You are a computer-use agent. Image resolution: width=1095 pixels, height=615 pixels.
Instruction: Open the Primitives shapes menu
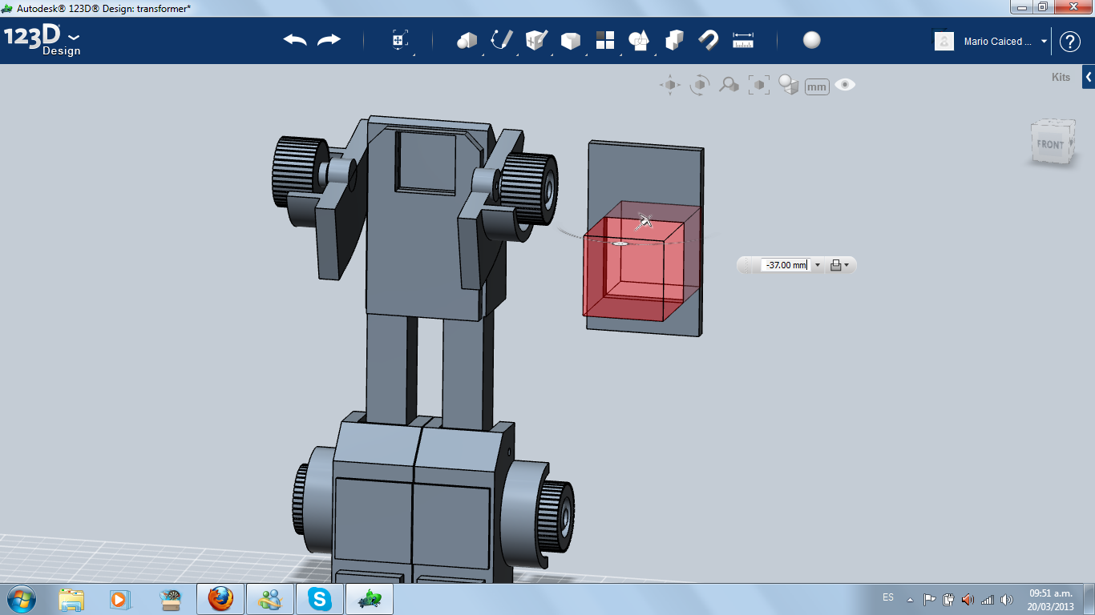pyautogui.click(x=467, y=40)
